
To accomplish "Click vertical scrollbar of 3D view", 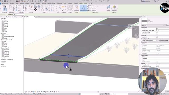I will point(140,54).
